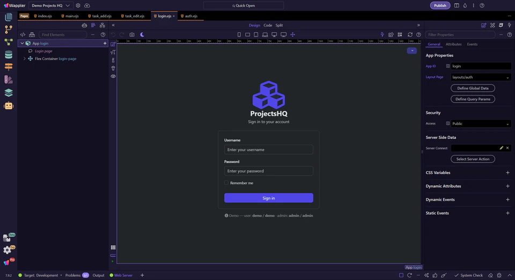
Task: Open the Routing signpost panel
Action: pyautogui.click(x=9, y=67)
